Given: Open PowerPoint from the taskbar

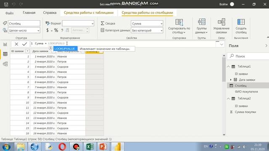Looking at the screenshot, I should point(103,147).
